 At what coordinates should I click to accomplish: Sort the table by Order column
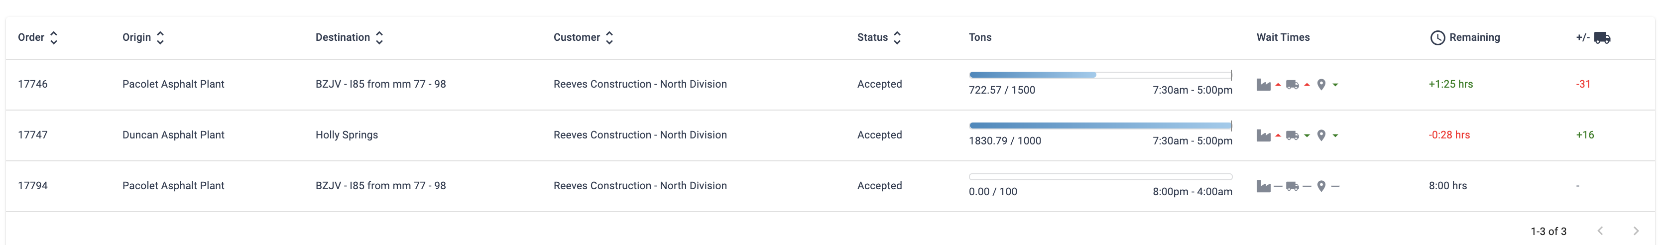click(x=54, y=37)
